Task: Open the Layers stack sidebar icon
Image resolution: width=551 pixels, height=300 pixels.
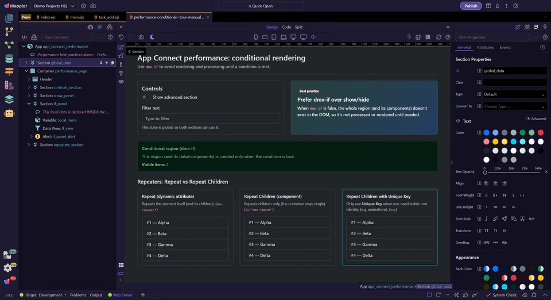Action: click(x=9, y=99)
